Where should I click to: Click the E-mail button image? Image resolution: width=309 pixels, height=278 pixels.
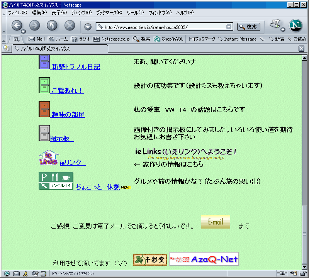point(216,222)
